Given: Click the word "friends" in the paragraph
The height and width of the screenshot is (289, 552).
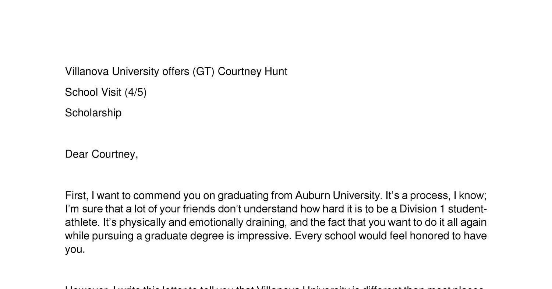Looking at the screenshot, I should tap(199, 209).
